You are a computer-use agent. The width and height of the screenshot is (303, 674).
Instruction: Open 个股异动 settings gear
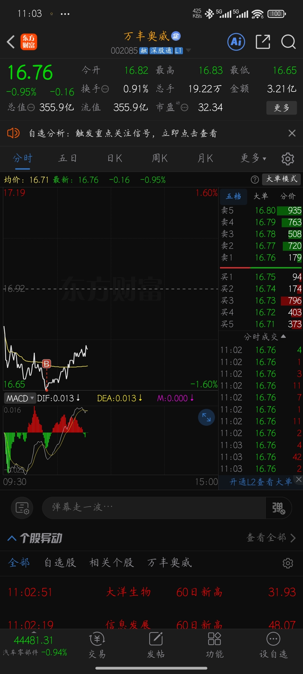[x=288, y=563]
